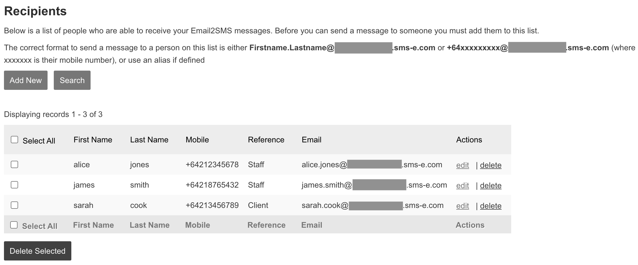Screen dimensions: 638x265
Task: Tick the top Select All checkbox
Action: [x=14, y=140]
